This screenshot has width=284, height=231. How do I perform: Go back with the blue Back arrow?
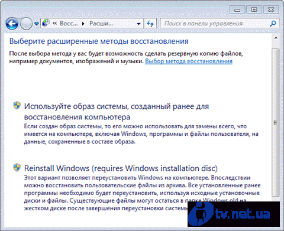point(12,24)
